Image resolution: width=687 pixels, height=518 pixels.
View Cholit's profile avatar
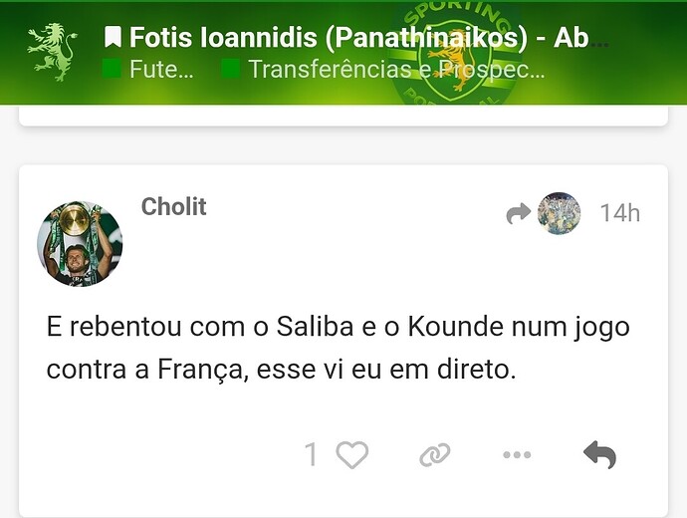coord(80,244)
